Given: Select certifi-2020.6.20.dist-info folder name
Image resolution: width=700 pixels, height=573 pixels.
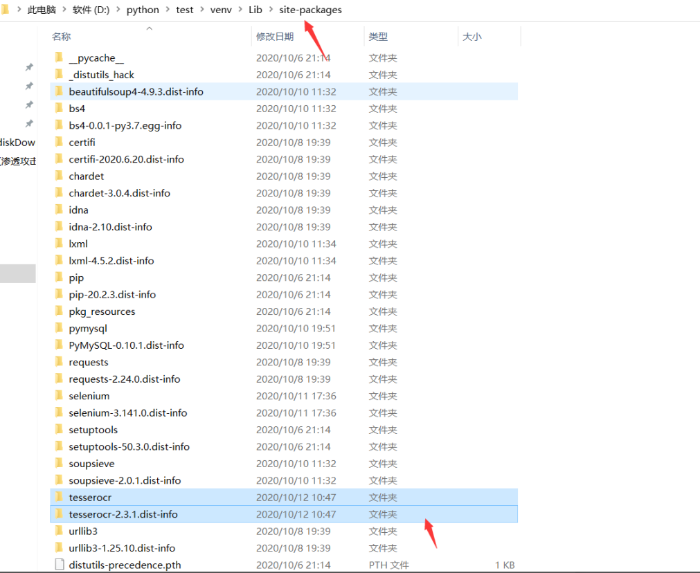Looking at the screenshot, I should coord(126,159).
